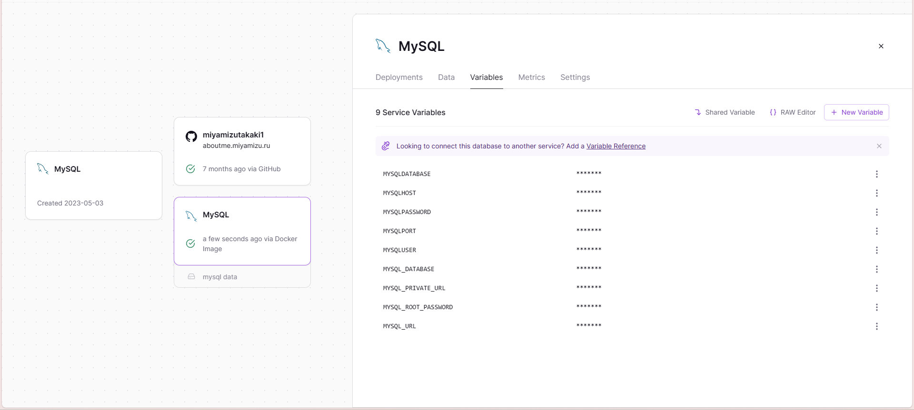Click the MYSQLUSER variable name
Screen dimensions: 914x410
399,250
